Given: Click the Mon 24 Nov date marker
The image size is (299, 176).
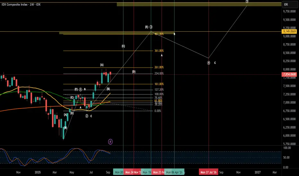Looking at the screenshot, I should 132,172.
